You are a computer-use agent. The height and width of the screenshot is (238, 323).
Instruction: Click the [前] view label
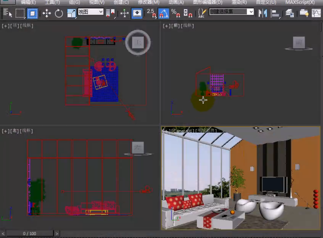(x=175, y=26)
